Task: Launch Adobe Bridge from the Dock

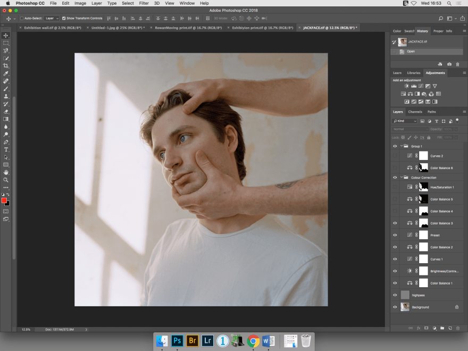Action: (x=193, y=341)
